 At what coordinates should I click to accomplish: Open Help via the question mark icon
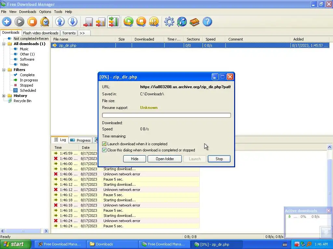(207, 22)
